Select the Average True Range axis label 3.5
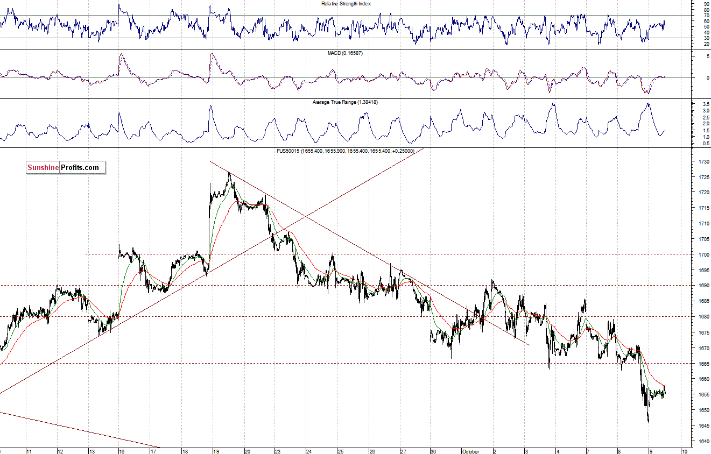Viewport: 711px width, 454px height. [705, 104]
